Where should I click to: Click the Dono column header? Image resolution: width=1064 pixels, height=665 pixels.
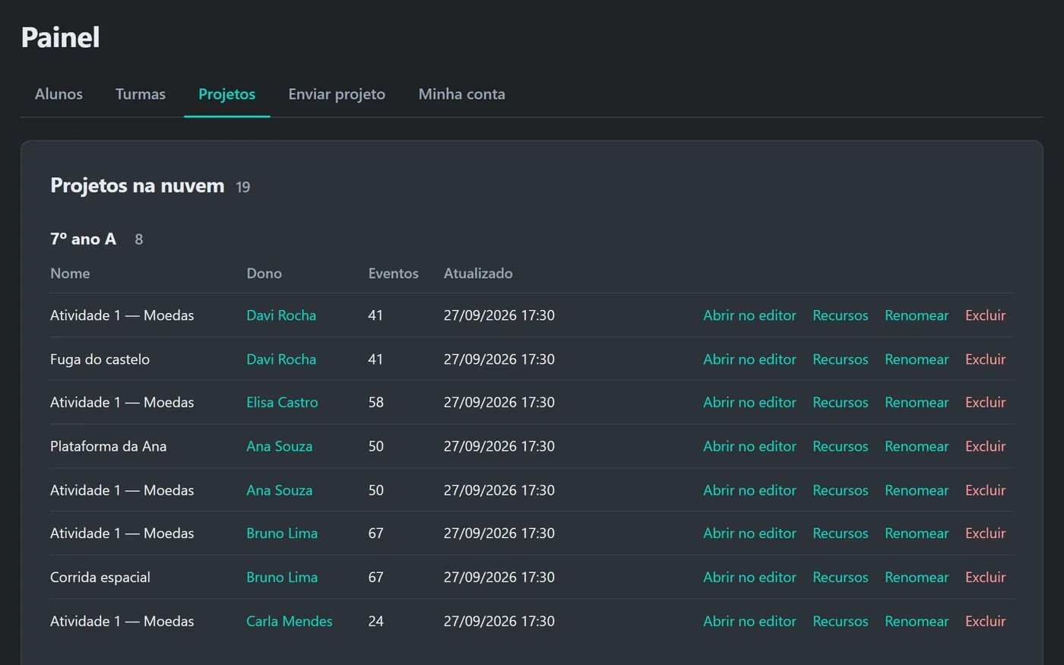264,274
